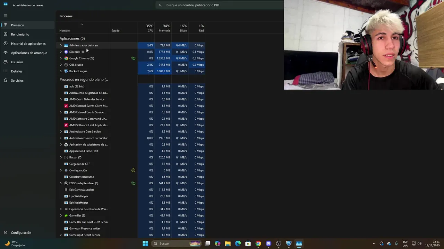
Task: Expand Administrador de tareas process row
Action: (61, 45)
